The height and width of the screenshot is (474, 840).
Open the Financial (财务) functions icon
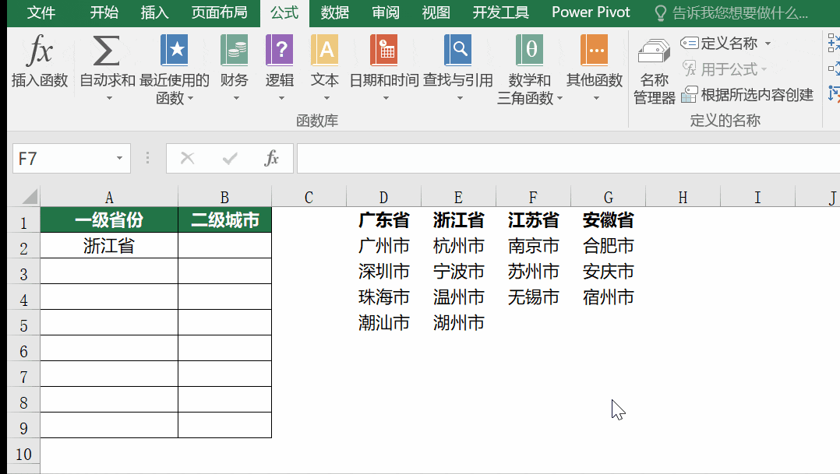coord(234,50)
